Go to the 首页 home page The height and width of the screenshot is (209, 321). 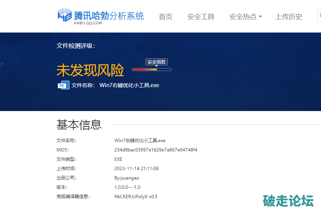point(166,17)
